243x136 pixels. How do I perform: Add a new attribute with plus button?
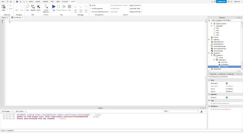click(241, 106)
